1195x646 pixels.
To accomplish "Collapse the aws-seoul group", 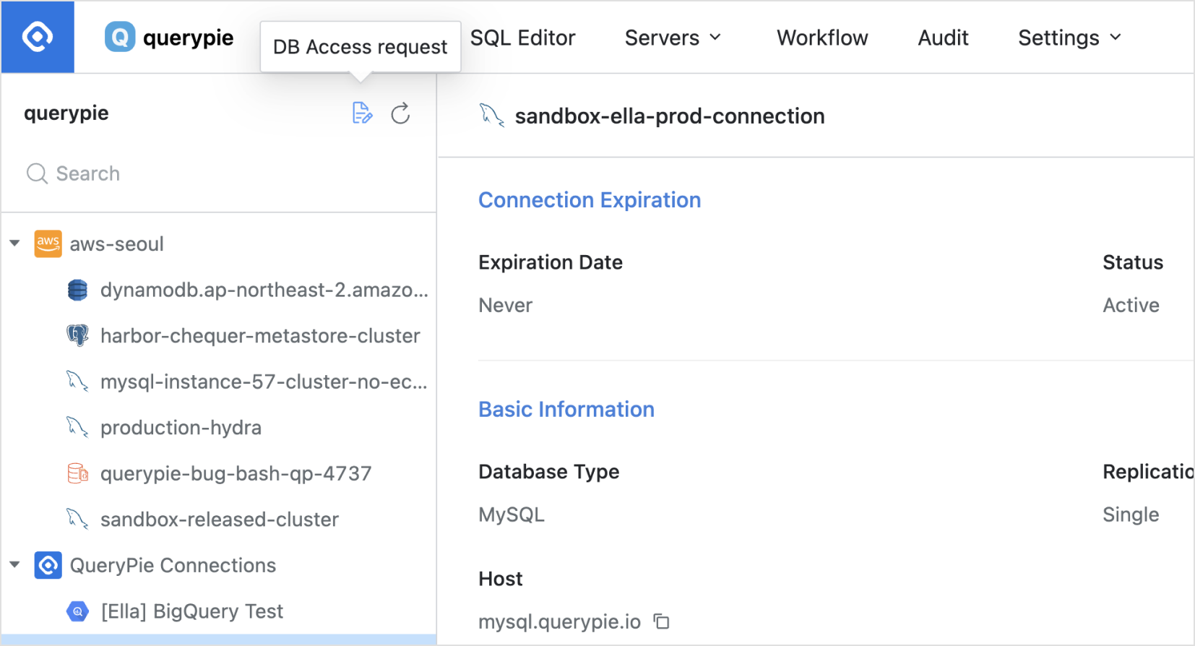I will pos(14,244).
